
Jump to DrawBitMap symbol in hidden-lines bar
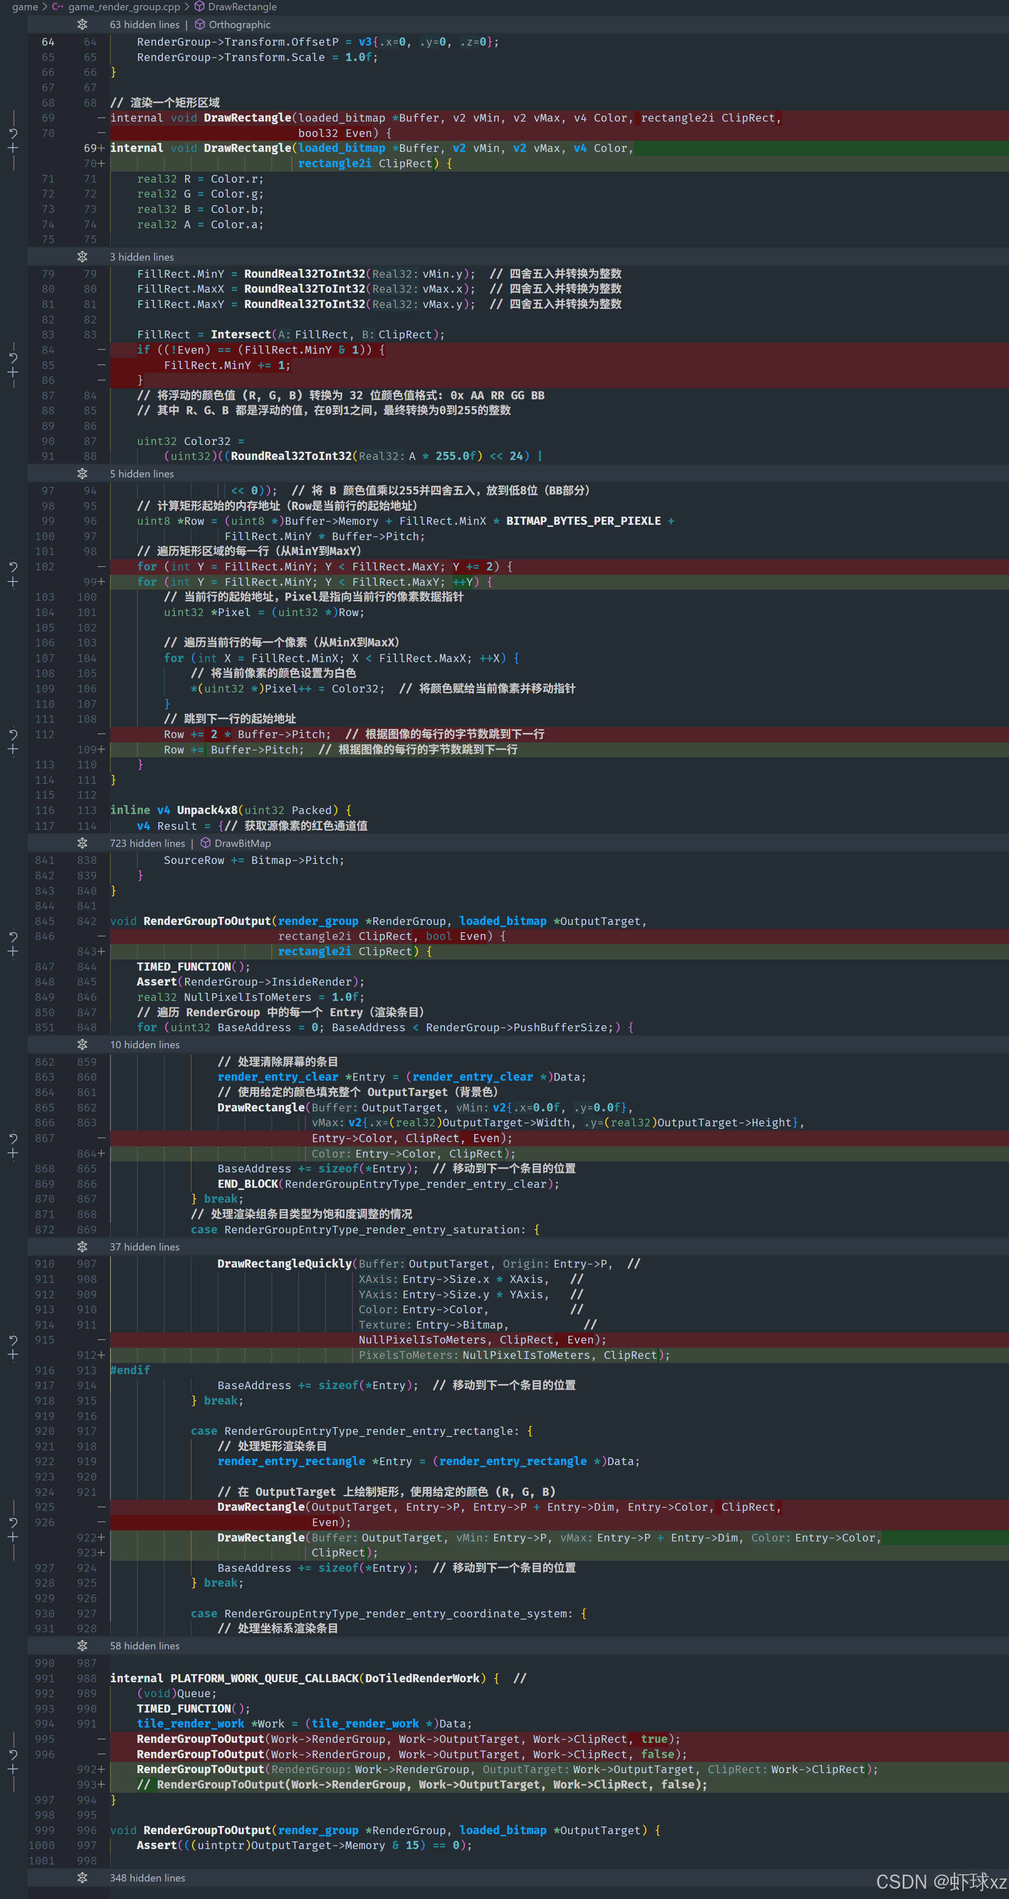[x=242, y=843]
